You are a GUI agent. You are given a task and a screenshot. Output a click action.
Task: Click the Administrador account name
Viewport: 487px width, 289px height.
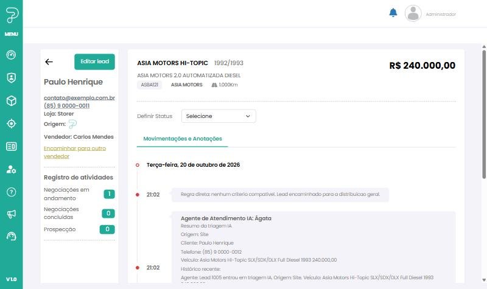click(441, 14)
